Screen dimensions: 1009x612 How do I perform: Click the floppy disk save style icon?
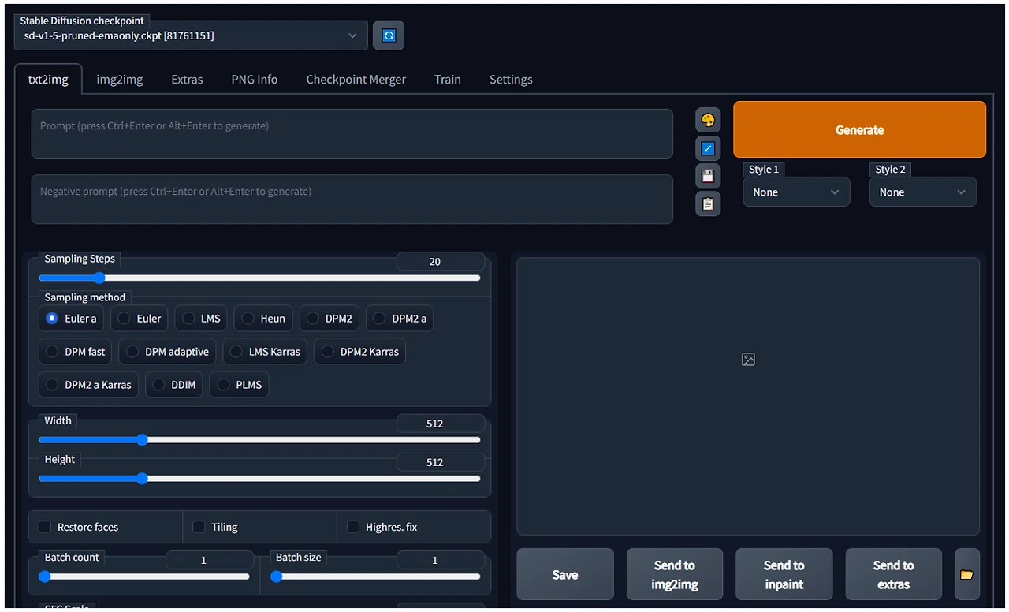[x=708, y=176]
